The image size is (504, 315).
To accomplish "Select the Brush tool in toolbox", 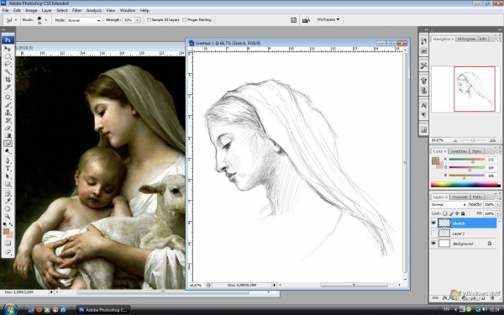I will point(8,105).
